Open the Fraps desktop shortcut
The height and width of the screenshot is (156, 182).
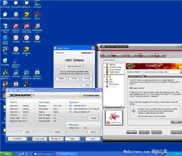point(5,51)
